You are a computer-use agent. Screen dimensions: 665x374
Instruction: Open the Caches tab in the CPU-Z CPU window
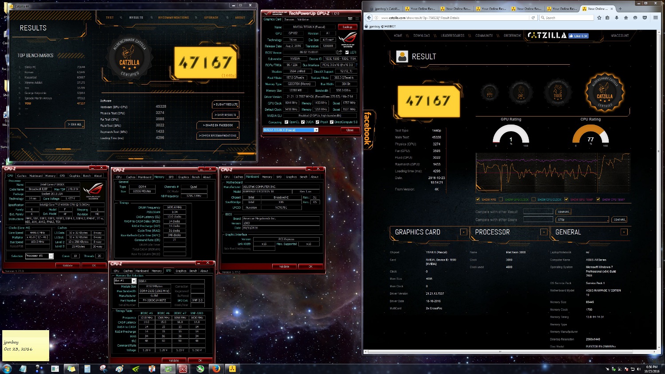22,176
